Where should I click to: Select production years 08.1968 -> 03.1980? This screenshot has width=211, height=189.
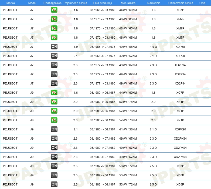(103, 10)
